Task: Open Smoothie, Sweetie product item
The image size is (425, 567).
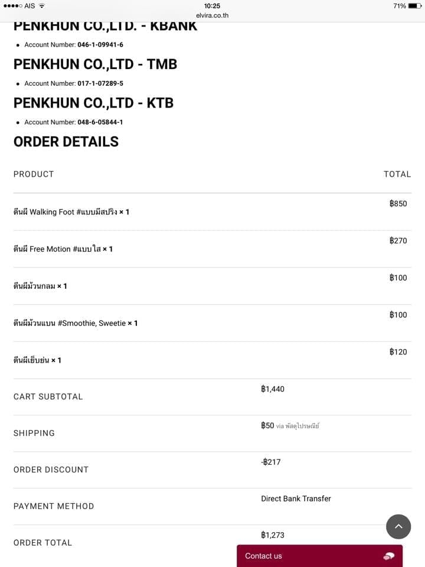Action: [75, 323]
